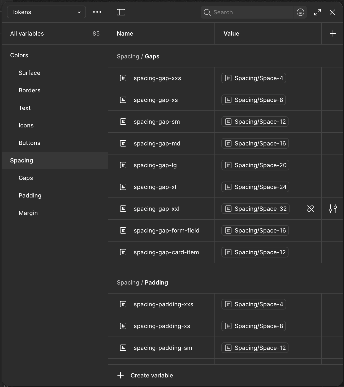
Task: Open Spacing/Space-16 value chip for spacing-gap-md
Action: pyautogui.click(x=255, y=143)
